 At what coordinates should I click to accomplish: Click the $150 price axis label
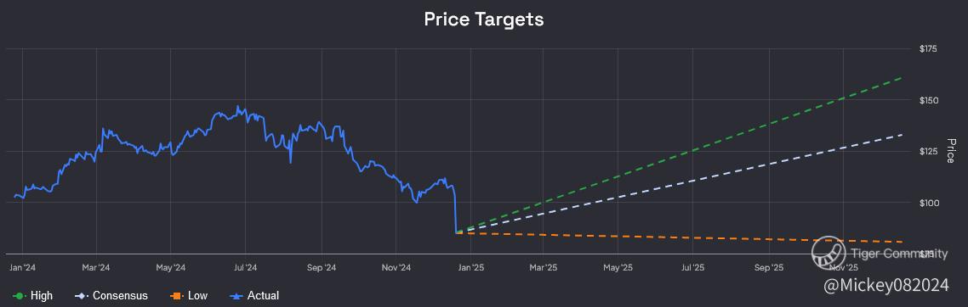point(929,100)
